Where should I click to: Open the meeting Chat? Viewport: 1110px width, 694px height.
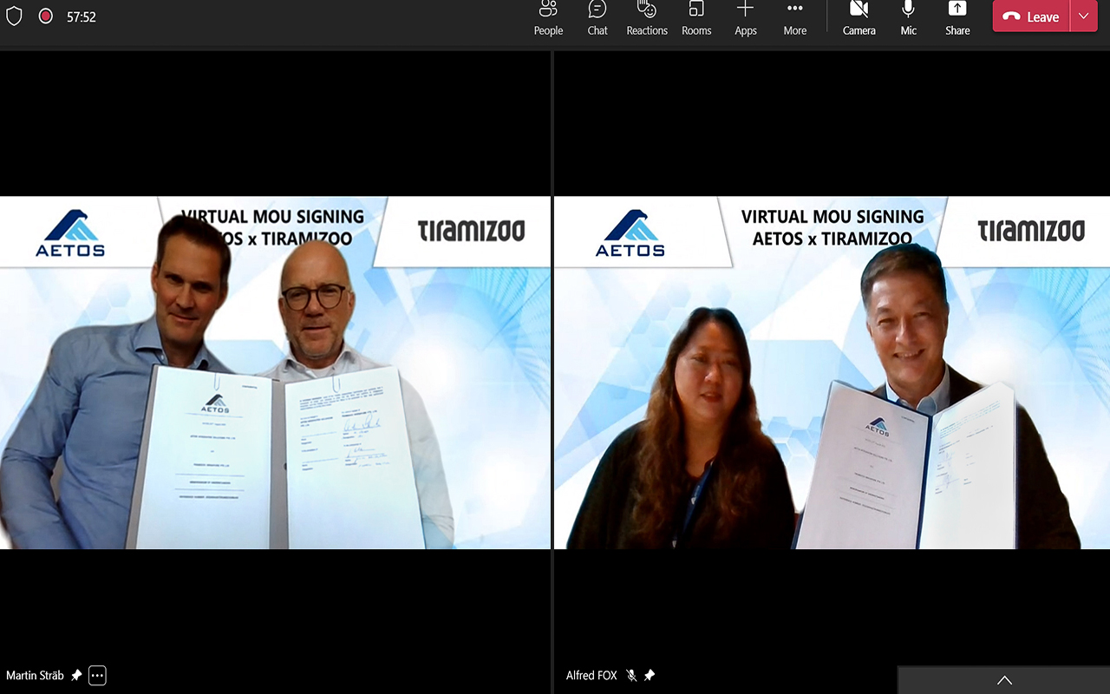coord(597,18)
